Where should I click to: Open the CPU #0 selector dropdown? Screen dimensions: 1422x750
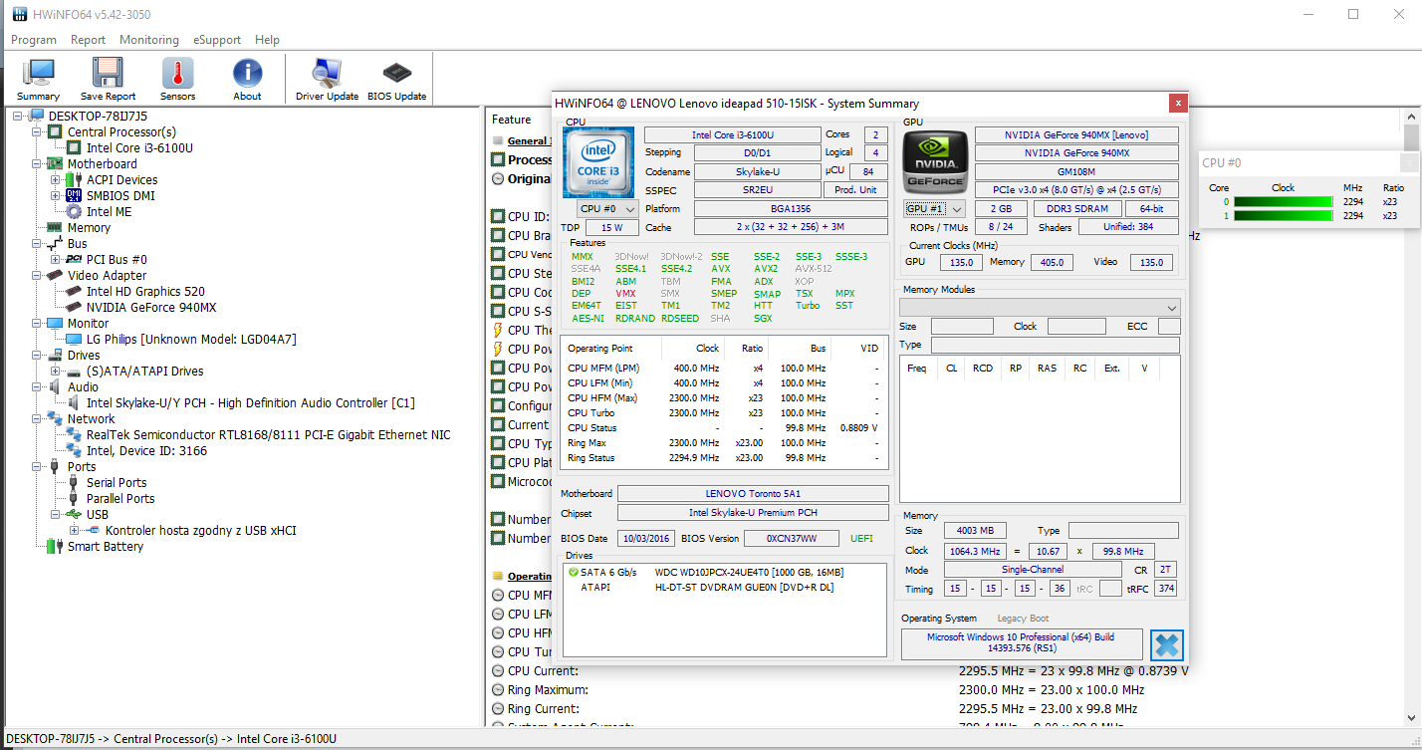[x=608, y=209]
